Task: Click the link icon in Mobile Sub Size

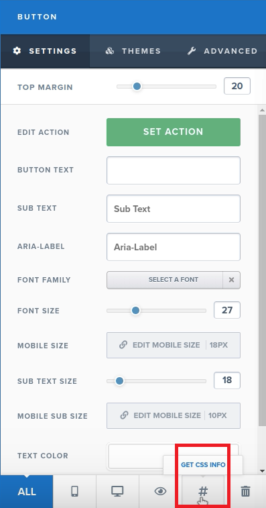Action: pos(124,415)
